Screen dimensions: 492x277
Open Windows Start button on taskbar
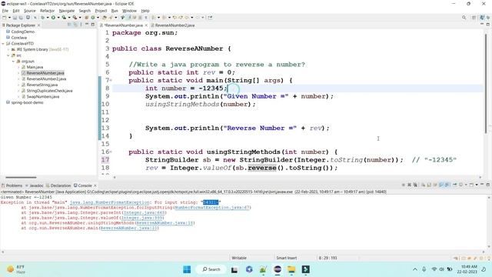pyautogui.click(x=187, y=269)
